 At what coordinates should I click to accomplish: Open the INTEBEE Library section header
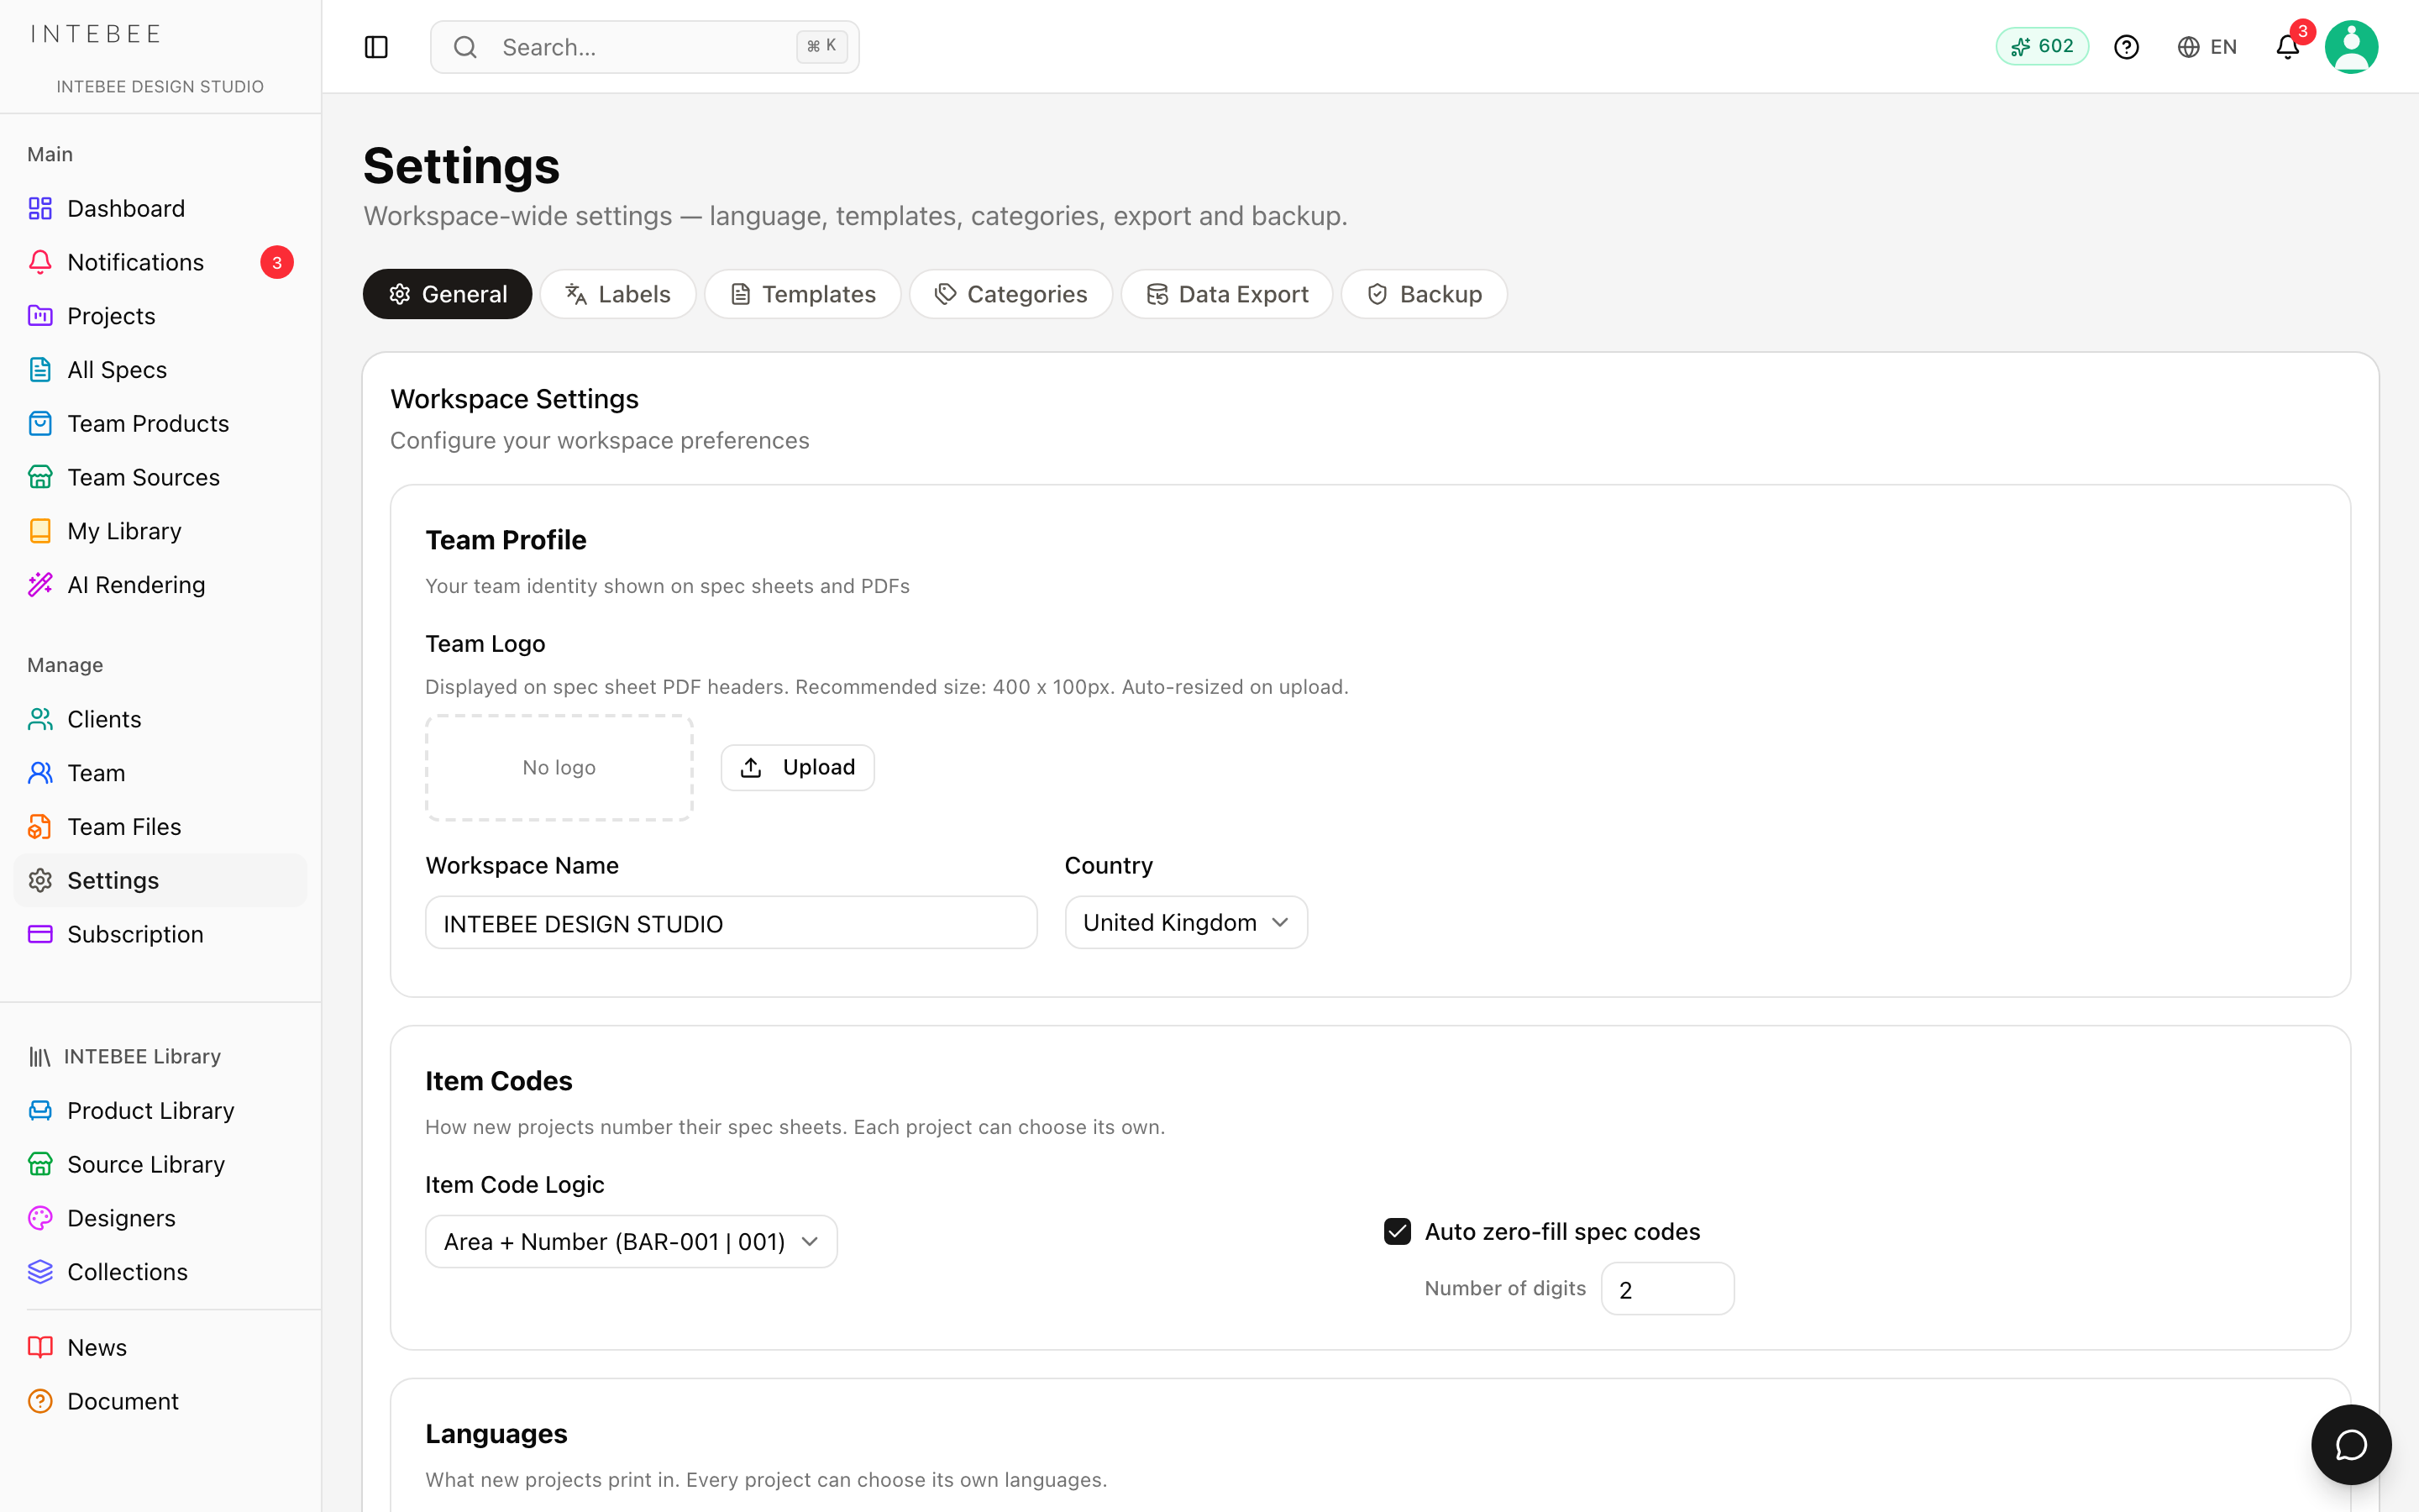pyautogui.click(x=125, y=1056)
